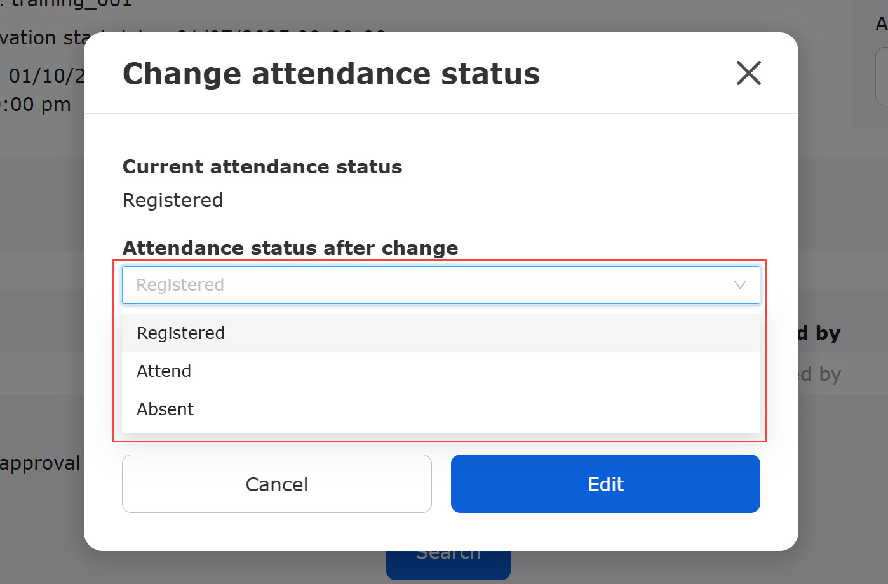Click the Current attendance status label
This screenshot has width=888, height=584.
coord(262,166)
